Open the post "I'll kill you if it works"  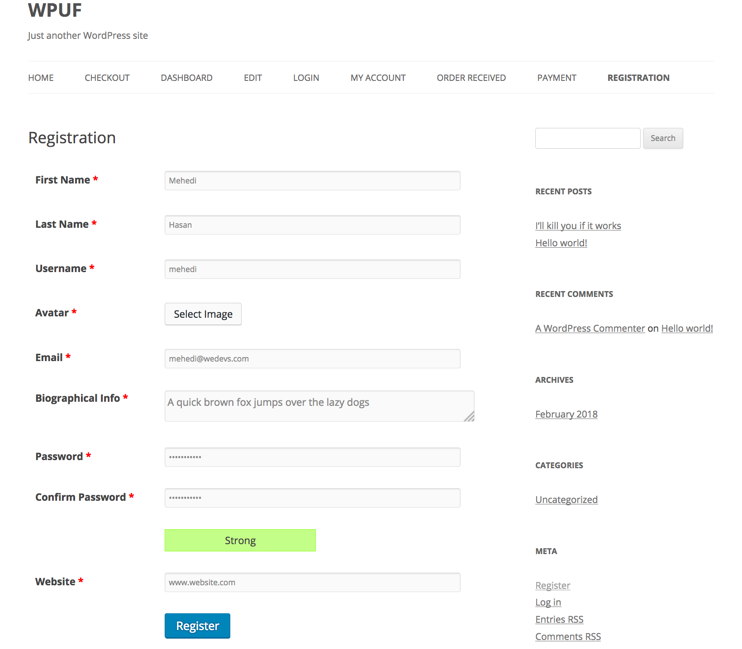click(578, 226)
